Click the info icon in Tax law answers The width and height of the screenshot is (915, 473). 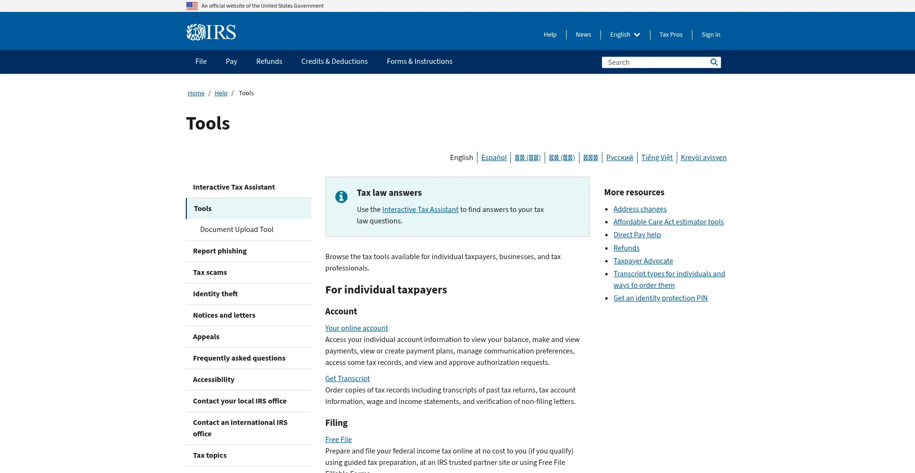341,197
